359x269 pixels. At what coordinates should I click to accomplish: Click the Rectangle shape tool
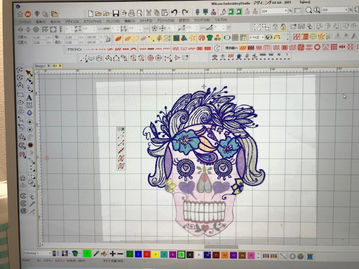(20, 95)
